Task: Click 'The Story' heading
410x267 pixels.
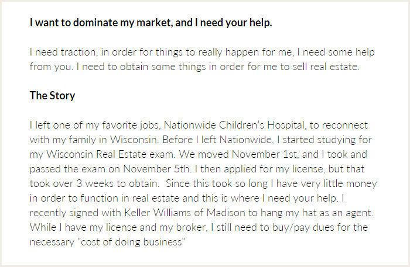Action: coord(52,96)
